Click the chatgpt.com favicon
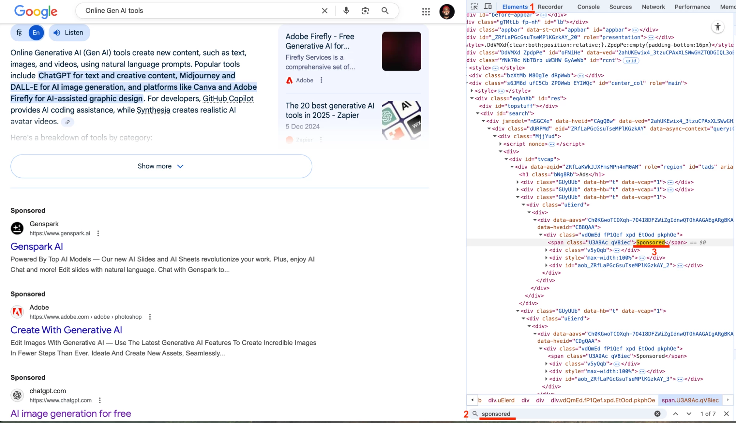 [17, 395]
